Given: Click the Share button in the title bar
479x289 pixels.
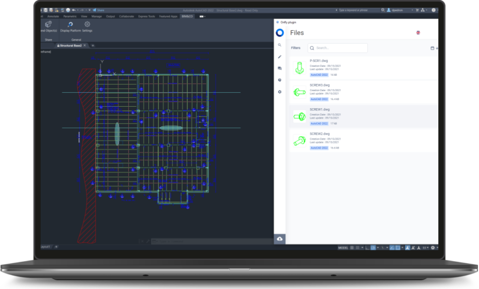Looking at the screenshot, I should pos(99,10).
